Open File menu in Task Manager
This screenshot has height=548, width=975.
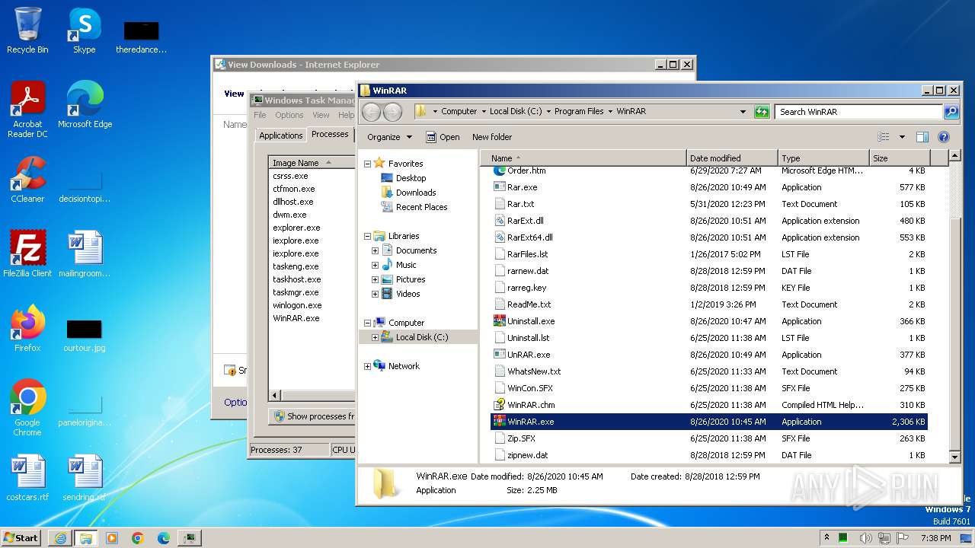pyautogui.click(x=260, y=115)
